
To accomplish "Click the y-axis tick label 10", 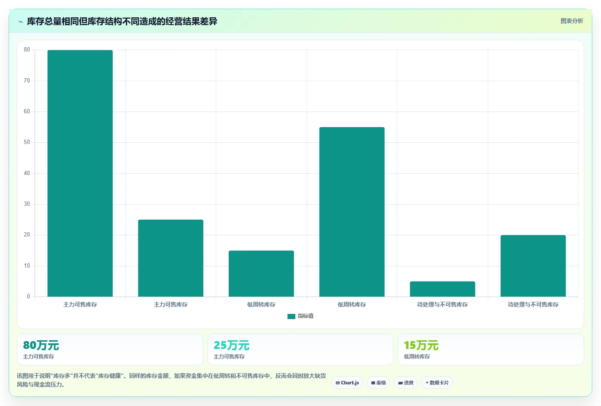I will [27, 266].
